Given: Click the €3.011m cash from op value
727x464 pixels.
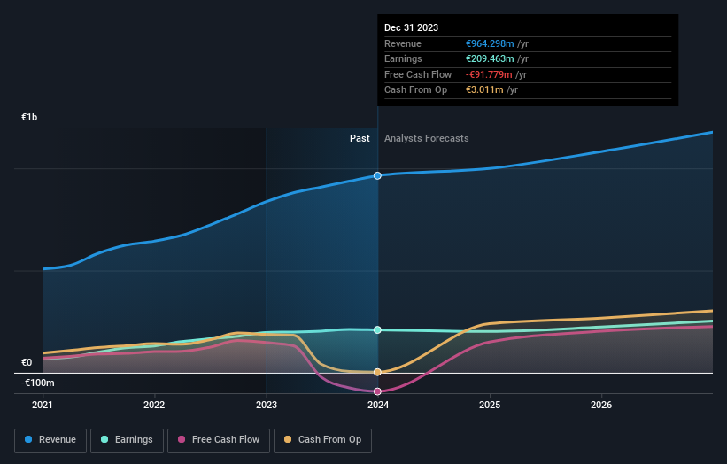Looking at the screenshot, I should tap(484, 90).
